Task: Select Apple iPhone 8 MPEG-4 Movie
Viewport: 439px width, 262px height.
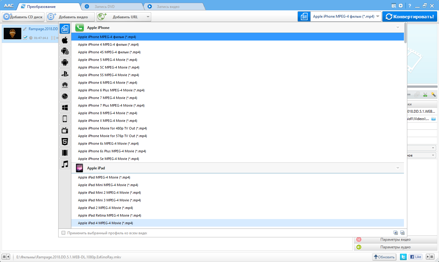Action: coord(237,113)
